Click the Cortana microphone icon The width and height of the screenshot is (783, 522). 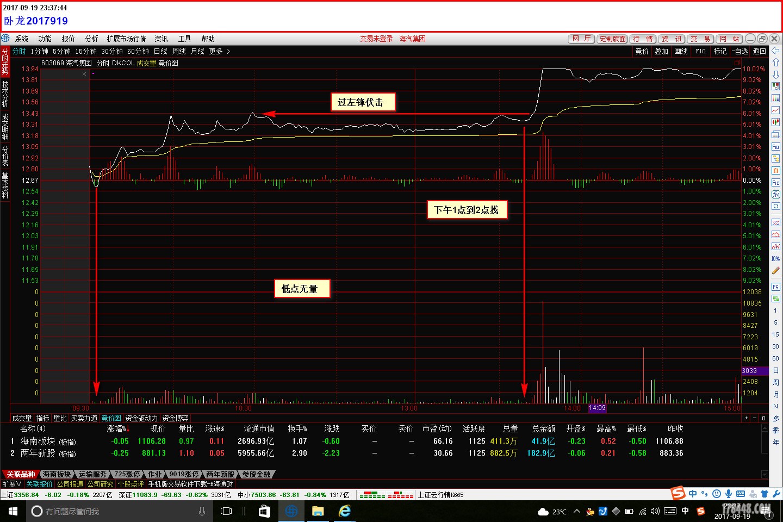tap(202, 511)
